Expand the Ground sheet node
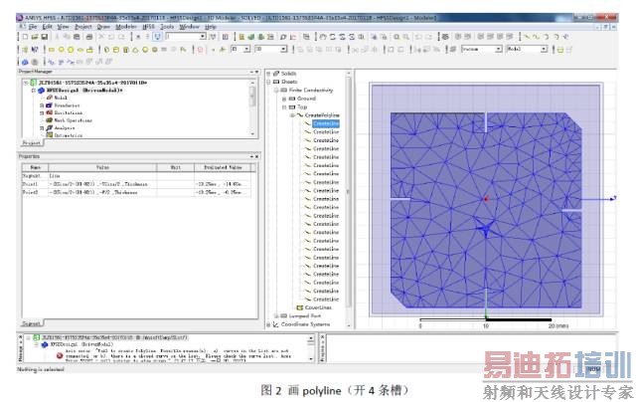This screenshot has width=636, height=402. pyautogui.click(x=284, y=99)
